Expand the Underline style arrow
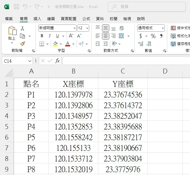 coord(63,36)
